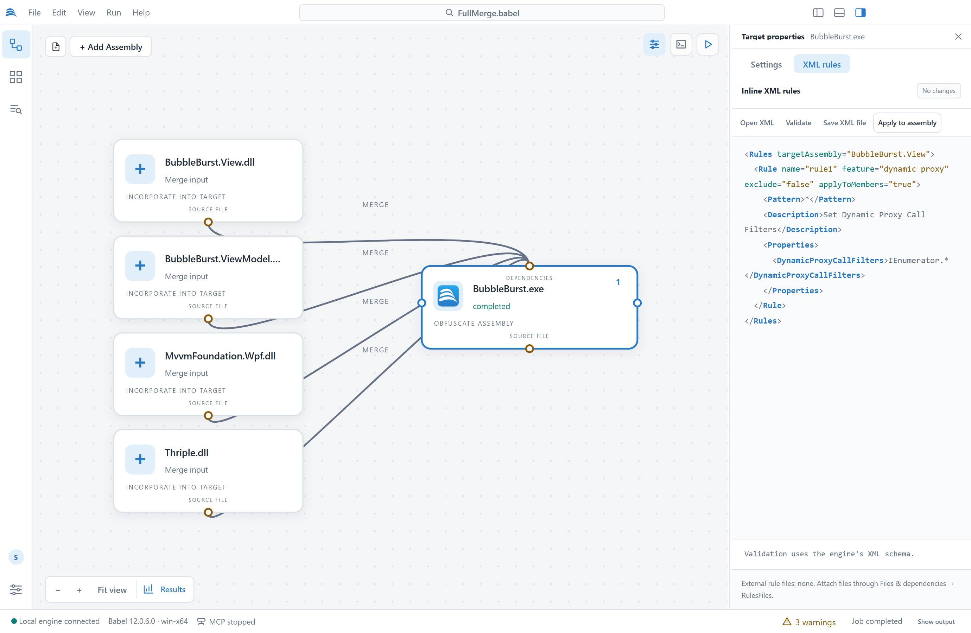
Task: Open the workflow graph view in sidebar
Action: pos(16,44)
